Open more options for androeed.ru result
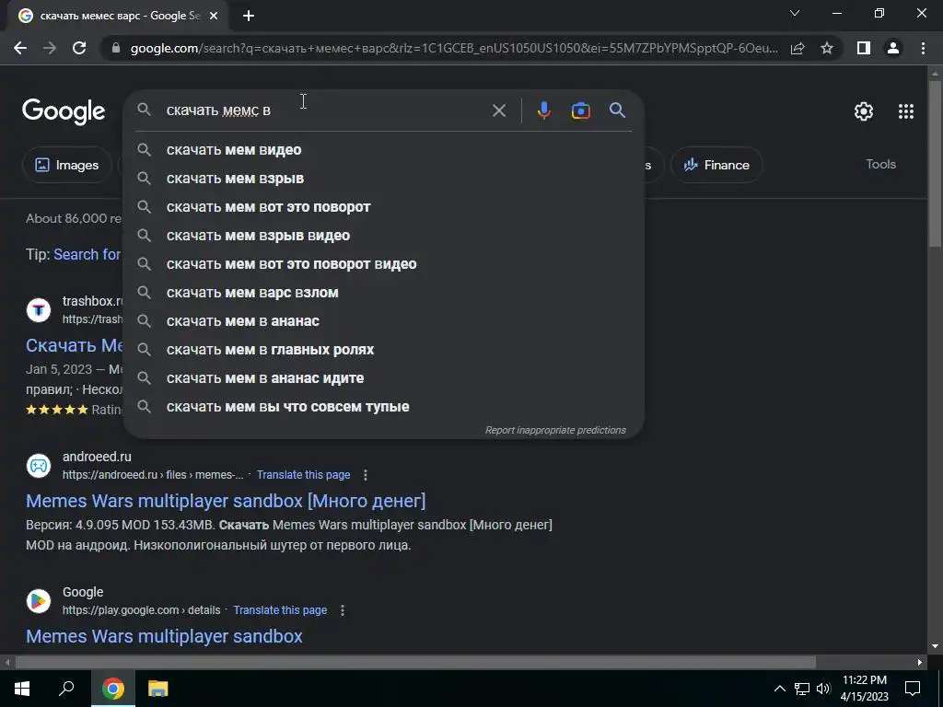The height and width of the screenshot is (707, 943). point(365,475)
